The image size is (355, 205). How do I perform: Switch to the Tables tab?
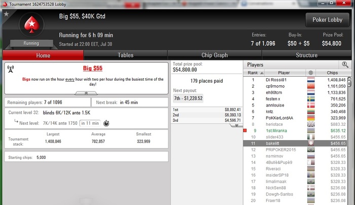pos(125,55)
